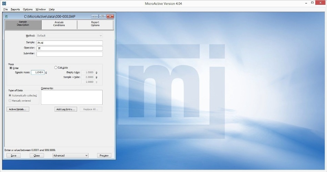The image size is (327, 172).
Task: Click the Replace All button
Action: point(91,109)
